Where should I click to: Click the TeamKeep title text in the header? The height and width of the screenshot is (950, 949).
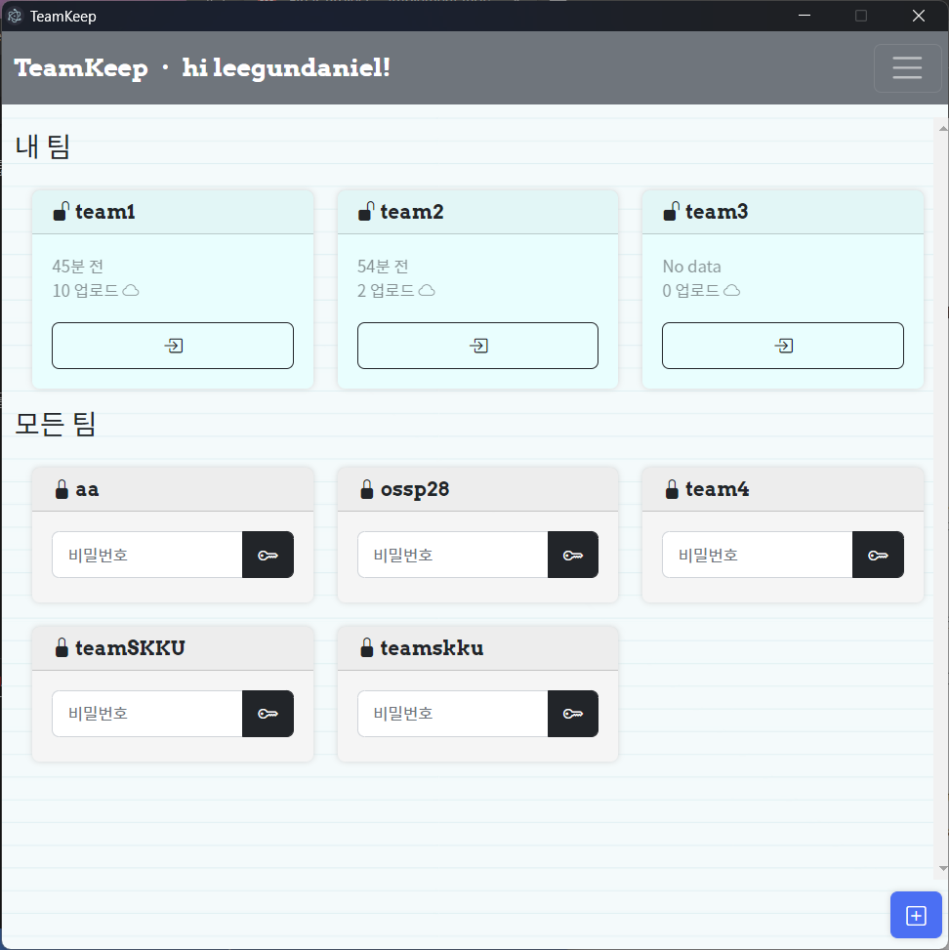pyautogui.click(x=82, y=67)
